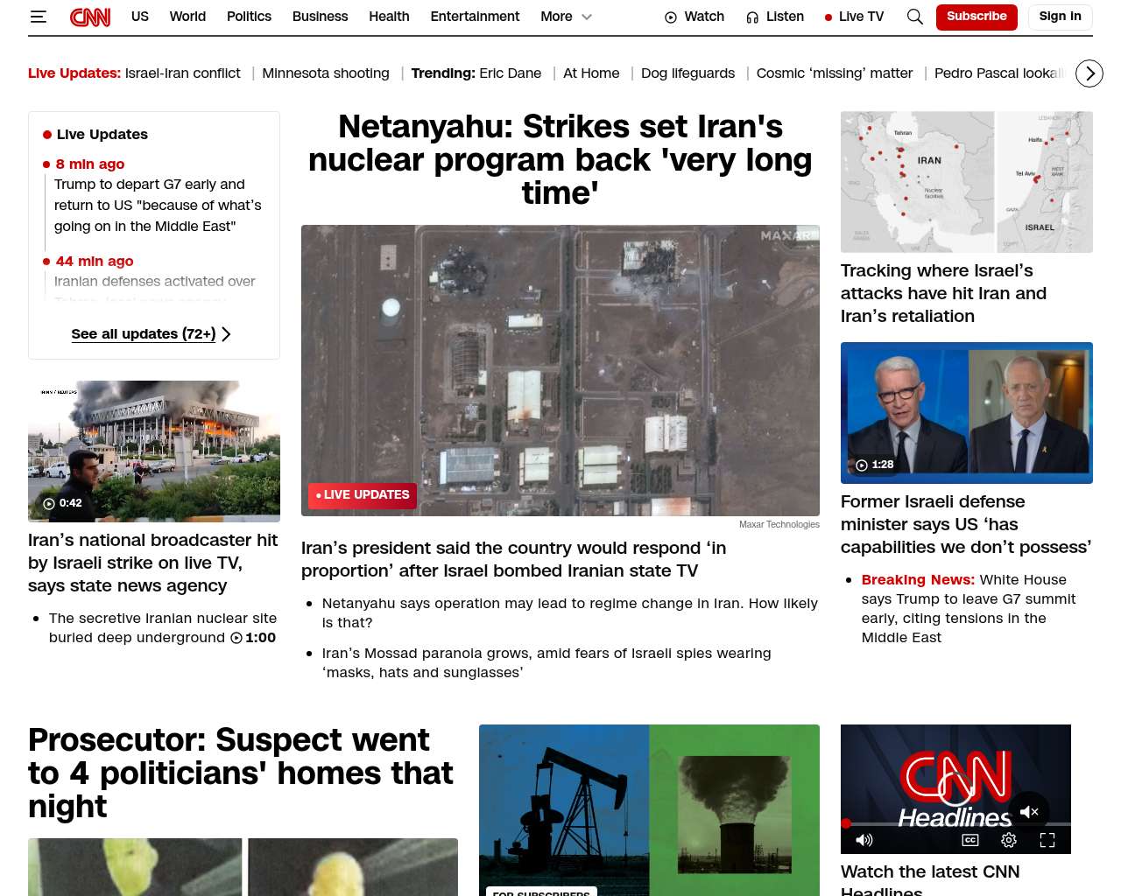Click the Watch play icon link
This screenshot has width=1121, height=896.
[694, 17]
